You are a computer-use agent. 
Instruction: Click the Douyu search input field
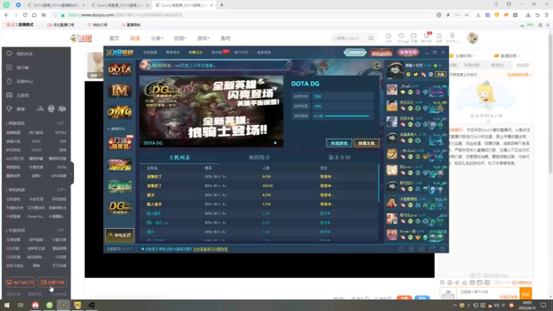[x=349, y=38]
